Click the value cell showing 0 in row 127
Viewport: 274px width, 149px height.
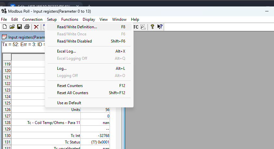pyautogui.click(x=95, y=116)
